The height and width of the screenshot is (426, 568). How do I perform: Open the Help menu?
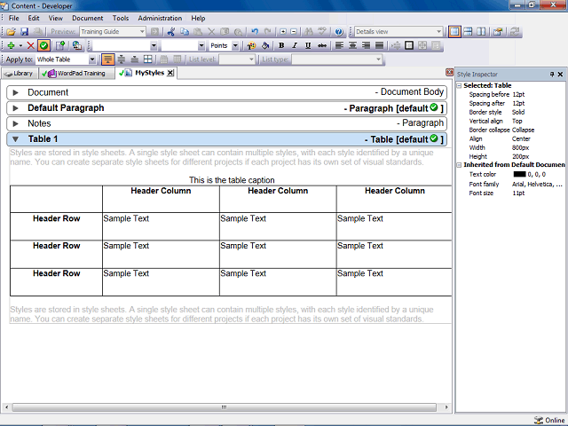point(198,18)
